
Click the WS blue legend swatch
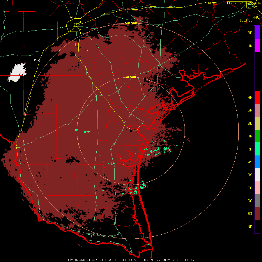point(257,162)
